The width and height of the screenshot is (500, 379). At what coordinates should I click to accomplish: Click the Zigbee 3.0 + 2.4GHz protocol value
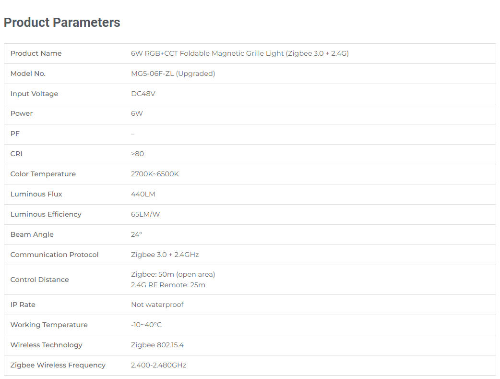click(x=165, y=255)
